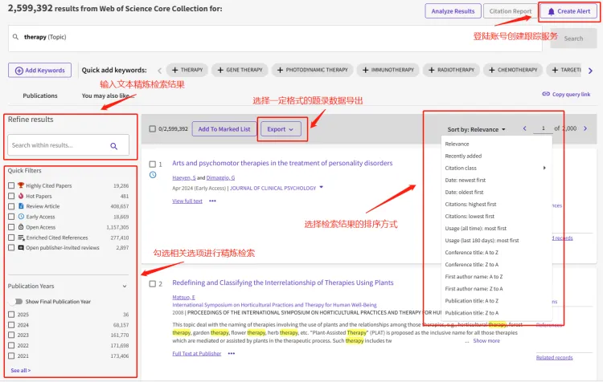Click the Enriched Cited References icon
Image resolution: width=603 pixels, height=382 pixels.
pos(21,238)
